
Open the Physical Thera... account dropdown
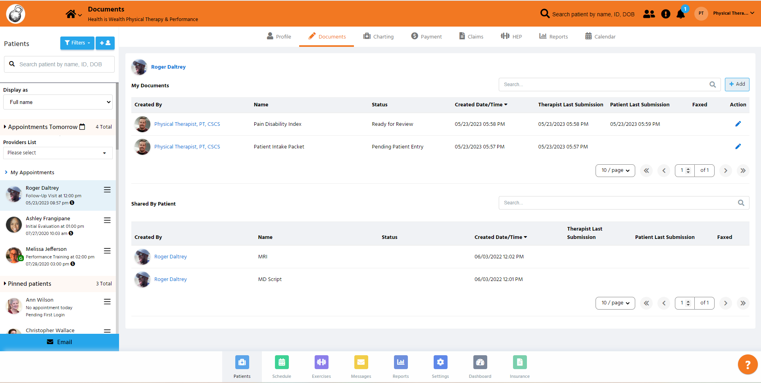734,13
